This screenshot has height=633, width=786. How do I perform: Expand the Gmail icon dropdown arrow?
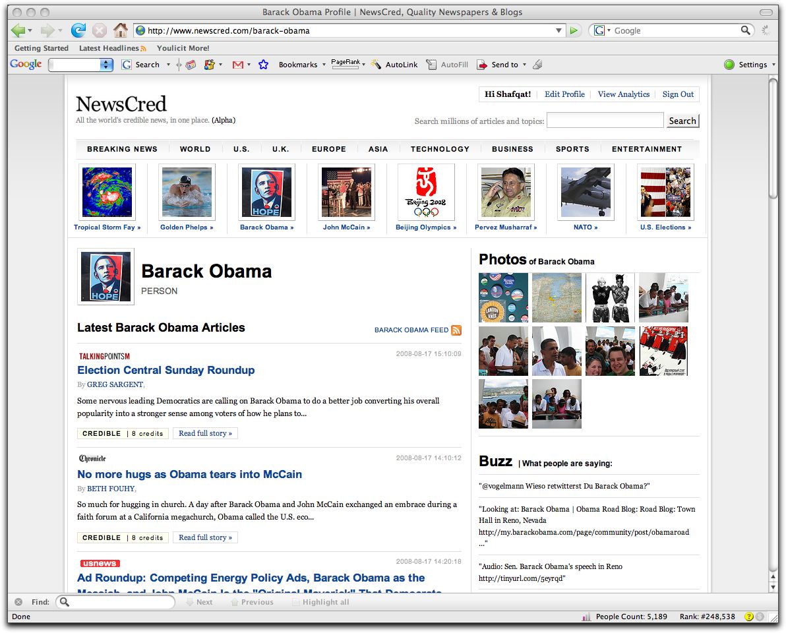(x=249, y=65)
